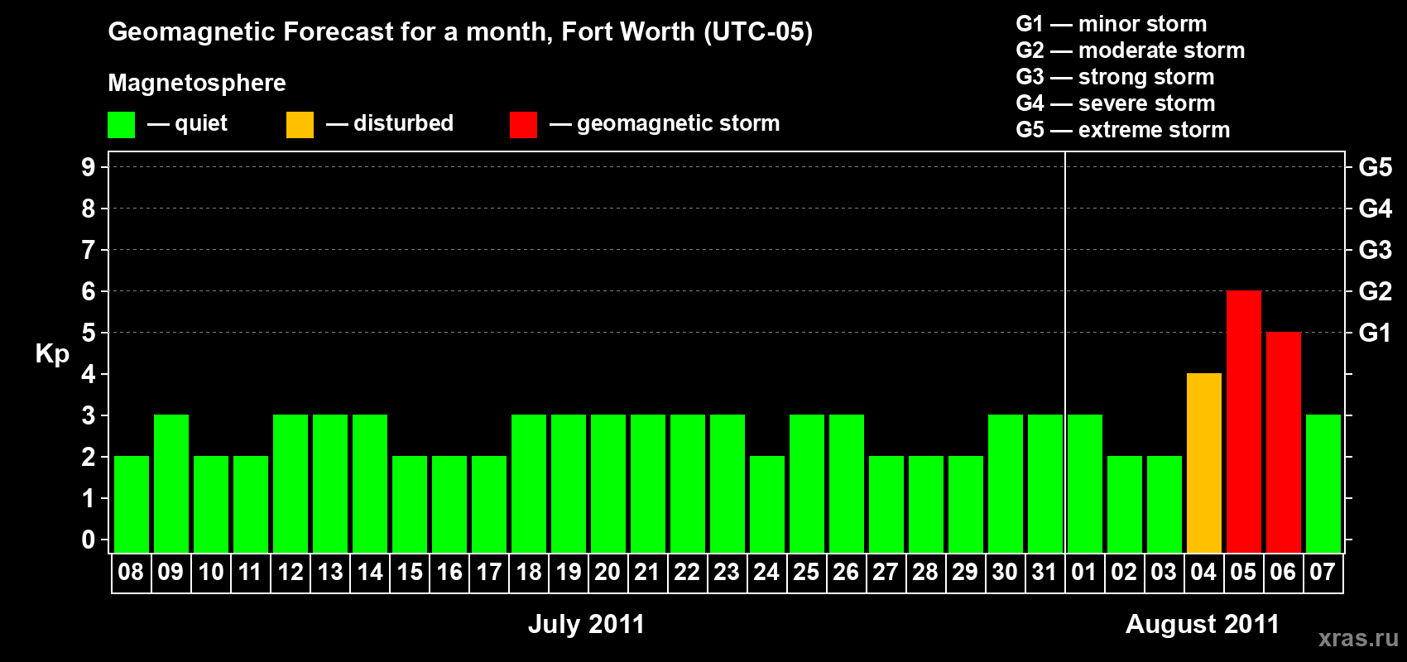The image size is (1407, 662).
Task: Click the date label '08' on axis
Action: click(131, 573)
